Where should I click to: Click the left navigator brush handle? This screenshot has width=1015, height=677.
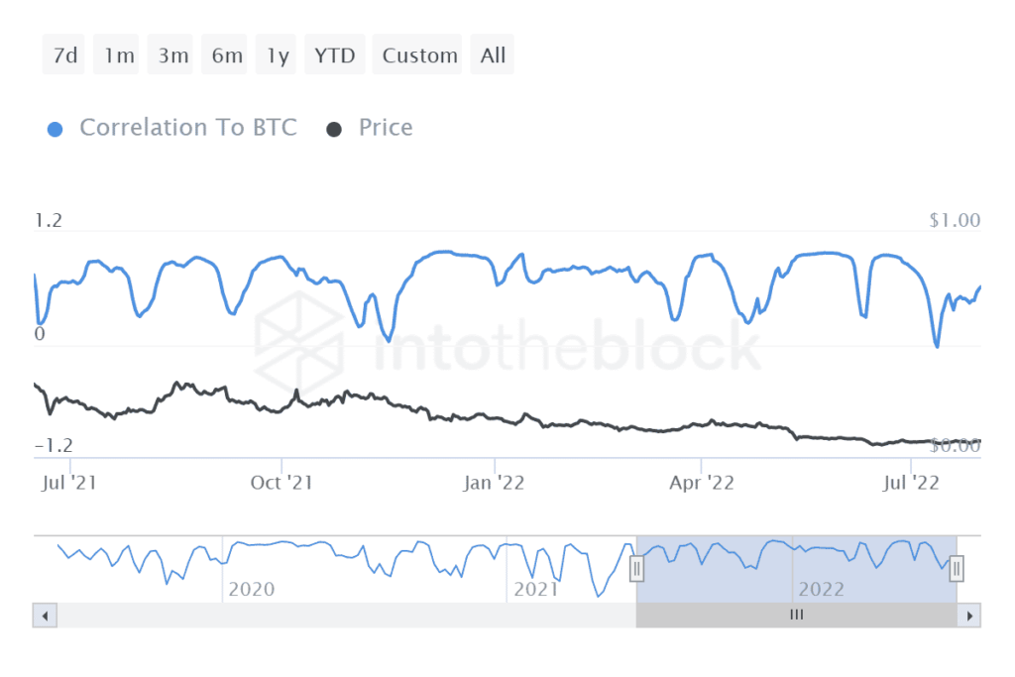[636, 568]
